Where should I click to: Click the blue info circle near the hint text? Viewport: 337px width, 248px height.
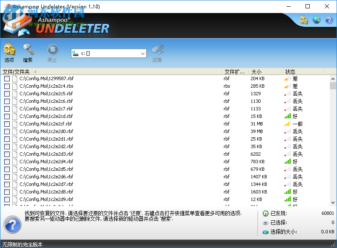point(12,225)
